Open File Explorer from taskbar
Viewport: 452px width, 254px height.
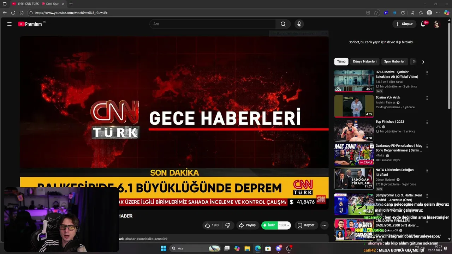pos(247,248)
